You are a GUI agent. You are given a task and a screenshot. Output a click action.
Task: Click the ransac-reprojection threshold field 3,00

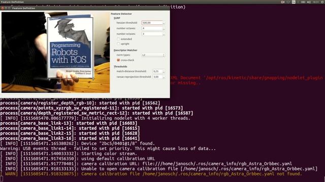point(157,77)
